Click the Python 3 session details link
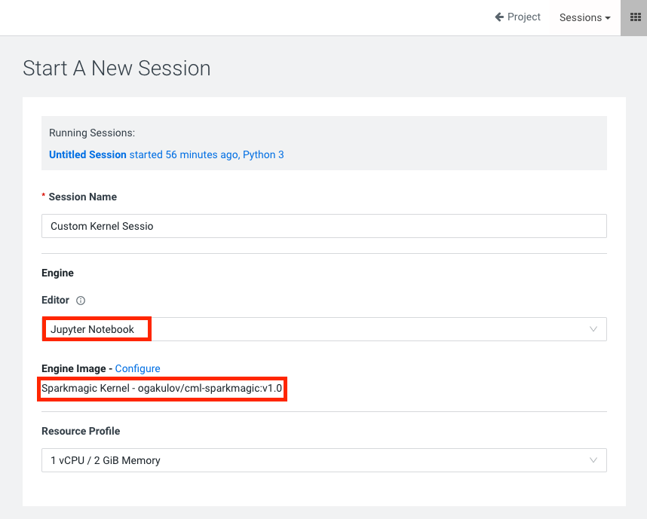Screen dimensions: 647x519 (263, 154)
